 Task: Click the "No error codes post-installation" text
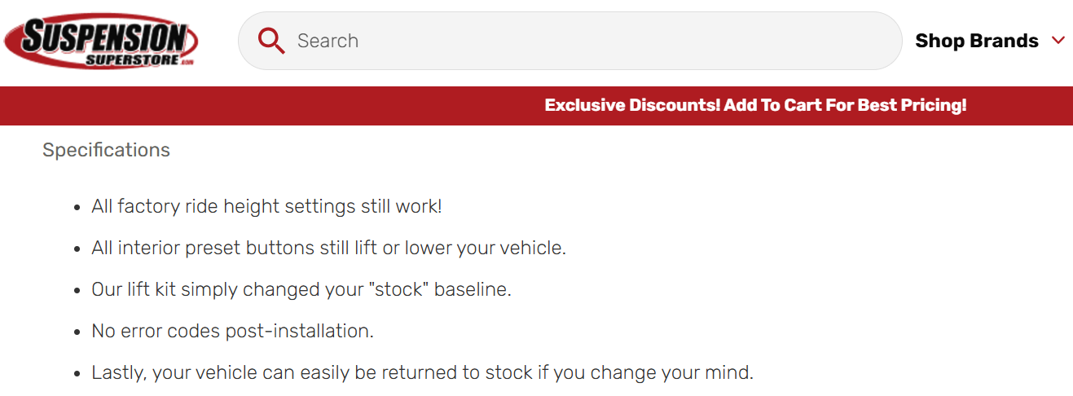[x=232, y=332]
